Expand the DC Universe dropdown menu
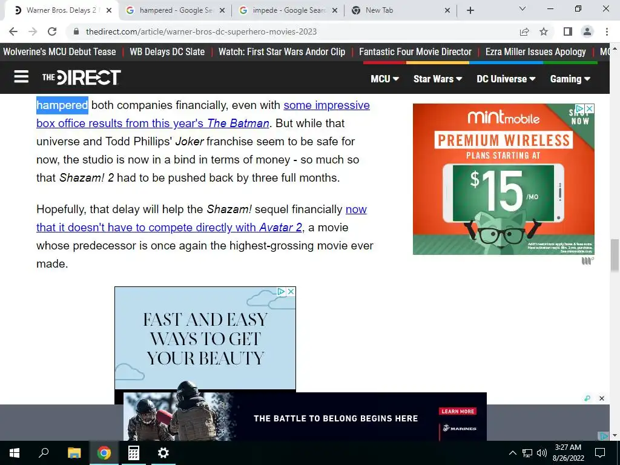This screenshot has width=620, height=465. 506,79
